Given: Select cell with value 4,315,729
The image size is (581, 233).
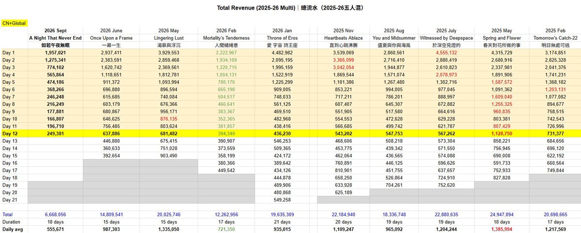Looking at the screenshot, I should tap(502, 53).
